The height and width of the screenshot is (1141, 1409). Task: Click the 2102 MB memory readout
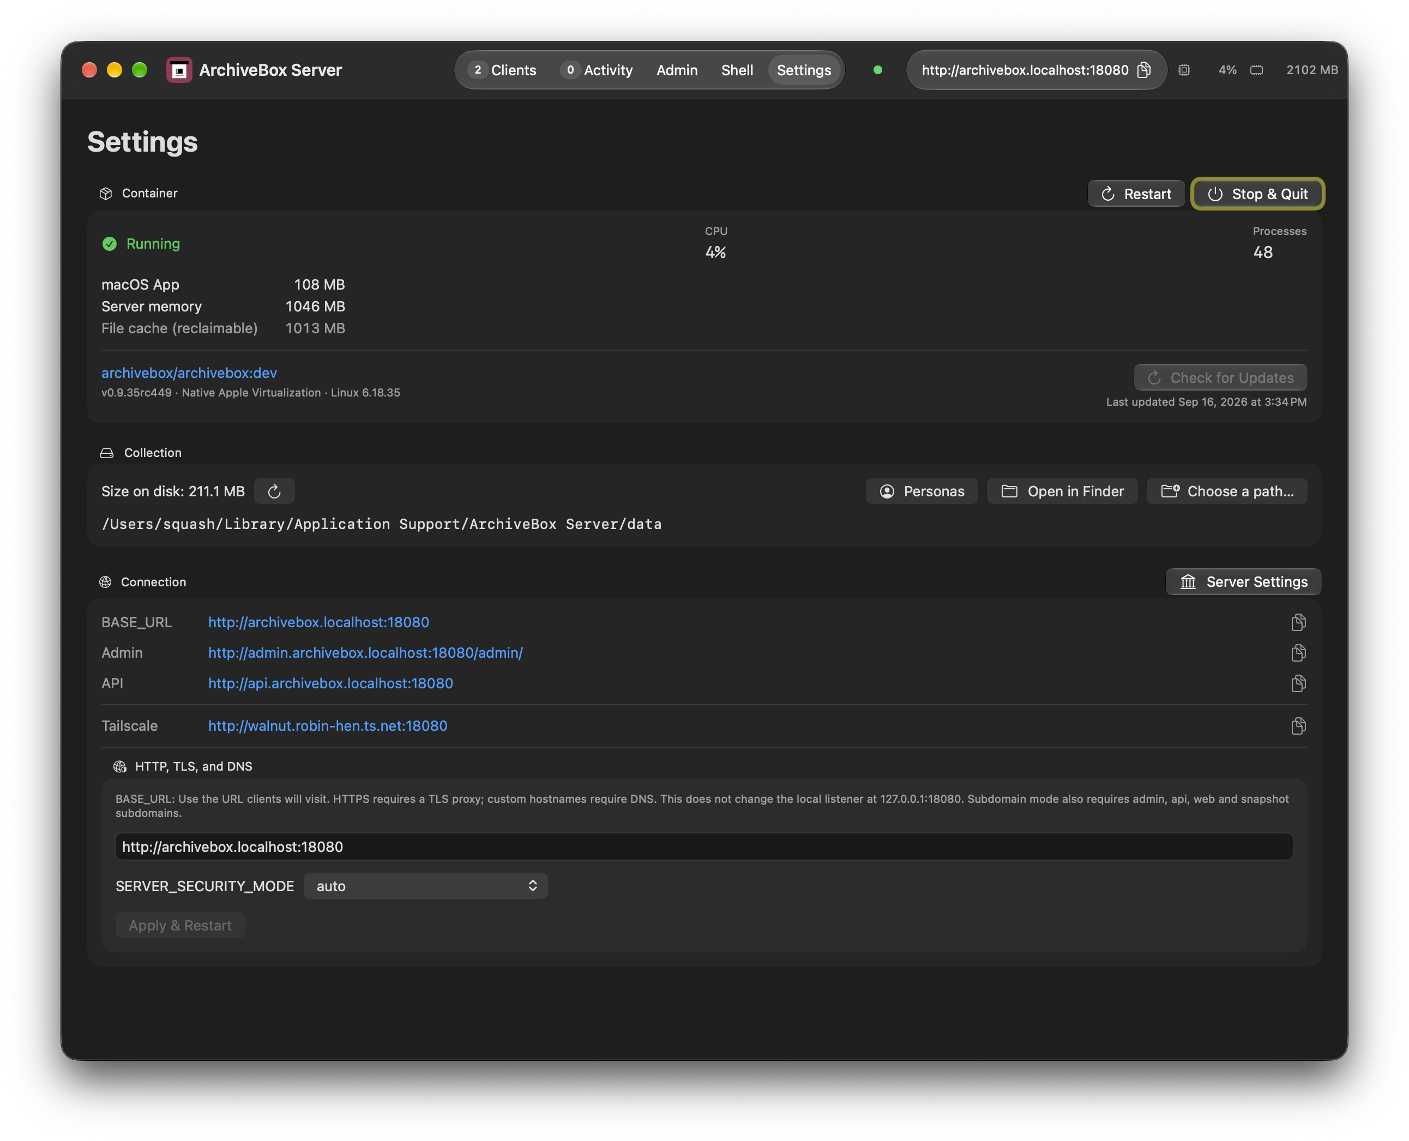[x=1312, y=70]
